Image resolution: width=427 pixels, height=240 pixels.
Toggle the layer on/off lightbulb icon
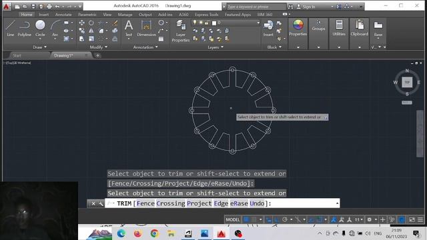coord(195,23)
